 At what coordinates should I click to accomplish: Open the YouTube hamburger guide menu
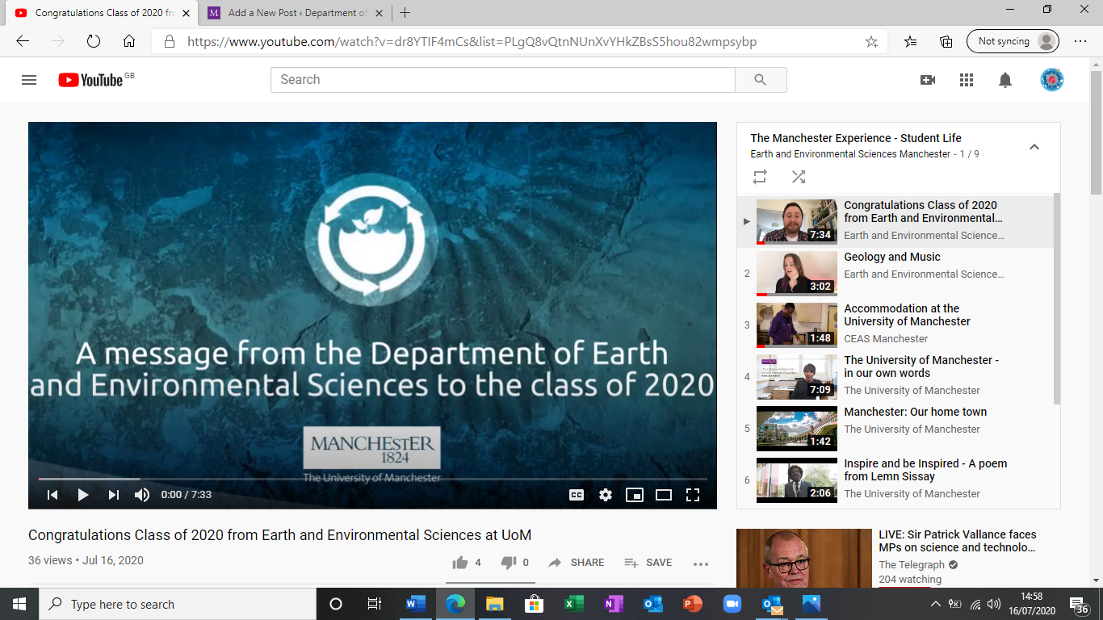(29, 80)
